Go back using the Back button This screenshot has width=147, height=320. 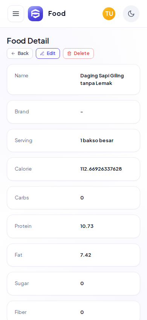tap(20, 53)
